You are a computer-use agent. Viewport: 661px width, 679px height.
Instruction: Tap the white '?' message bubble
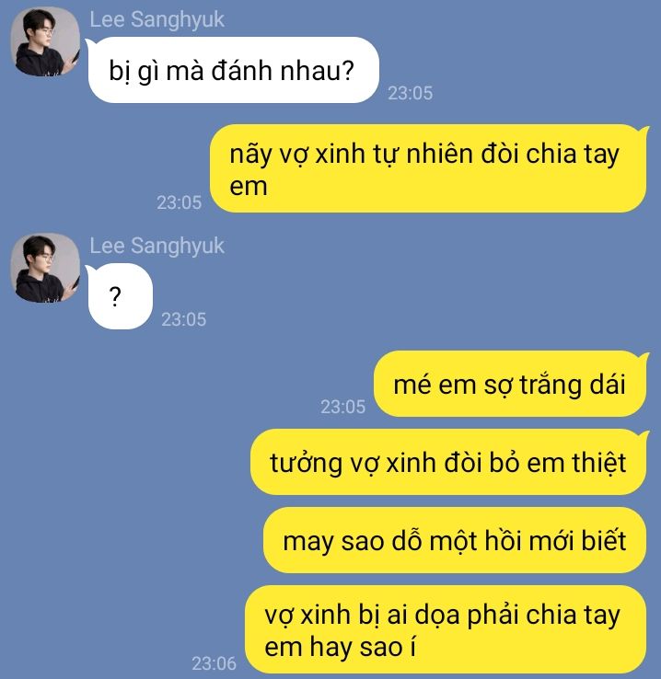(x=120, y=296)
